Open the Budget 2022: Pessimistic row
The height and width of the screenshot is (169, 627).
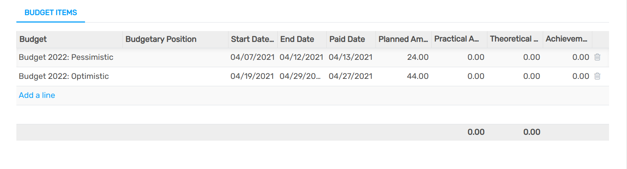66,57
